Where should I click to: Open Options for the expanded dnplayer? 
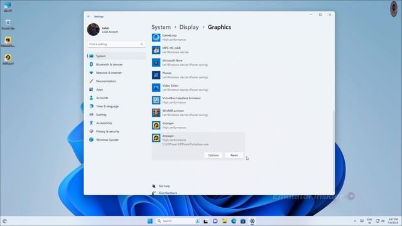point(214,155)
